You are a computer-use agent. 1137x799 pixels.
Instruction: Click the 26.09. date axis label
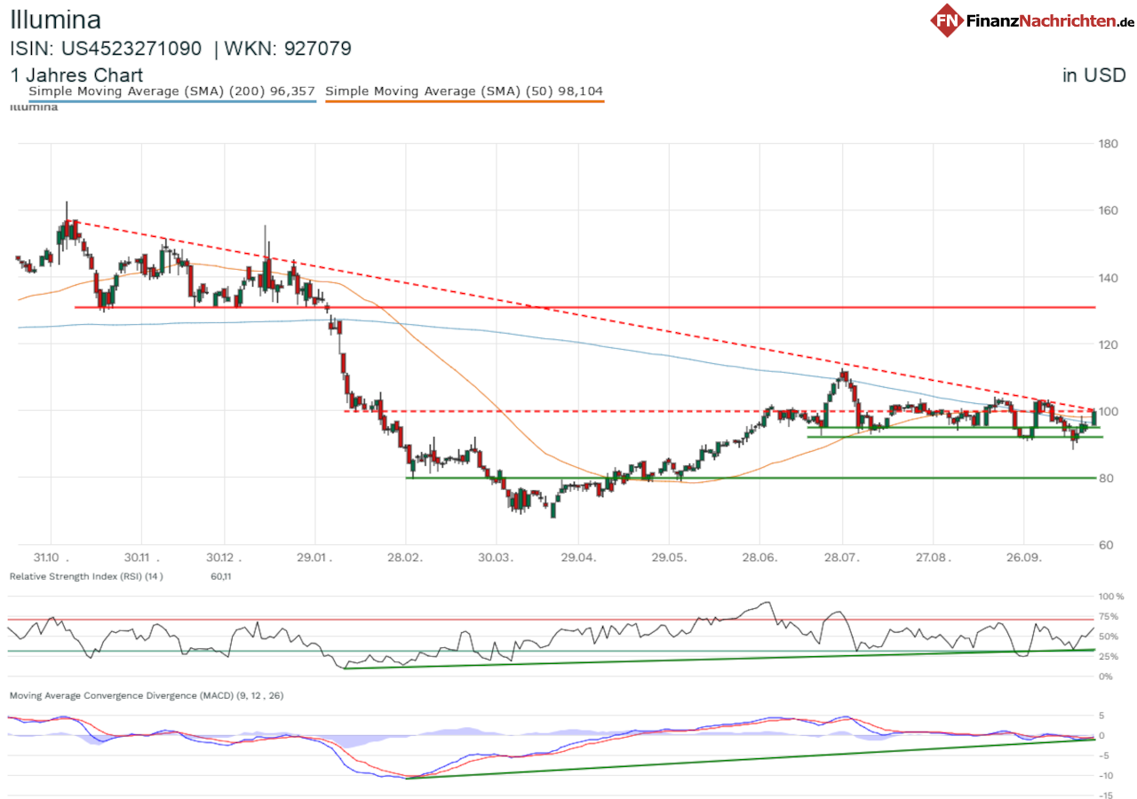pyautogui.click(x=1023, y=558)
